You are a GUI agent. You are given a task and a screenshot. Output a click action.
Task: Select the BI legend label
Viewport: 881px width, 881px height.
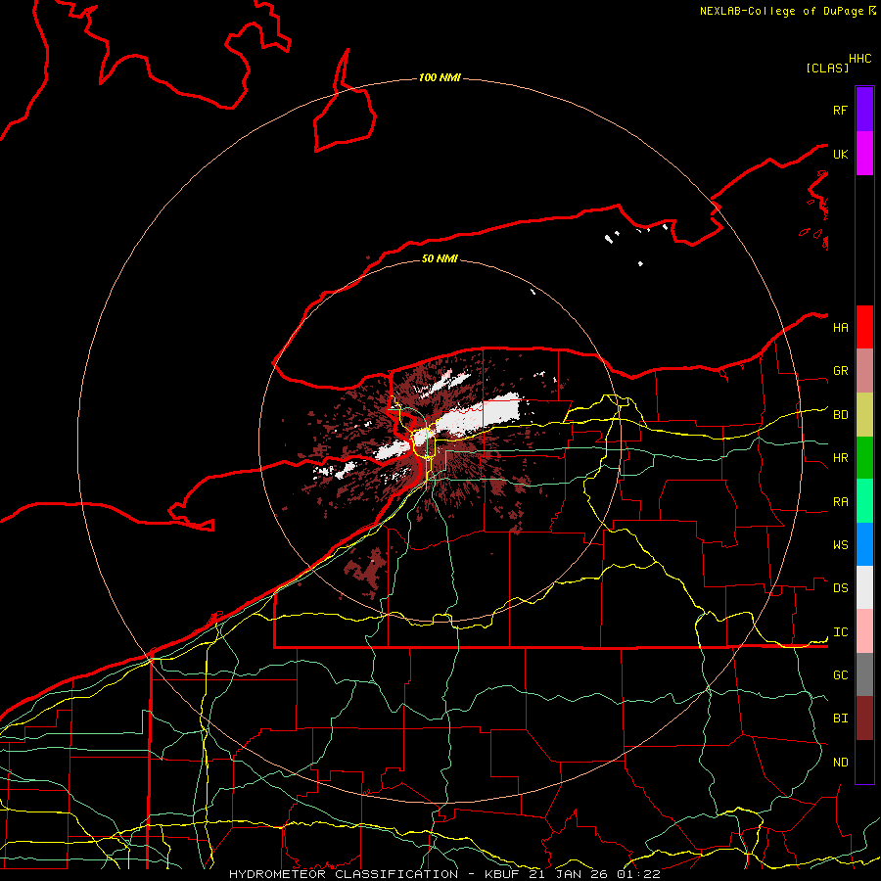pos(840,719)
